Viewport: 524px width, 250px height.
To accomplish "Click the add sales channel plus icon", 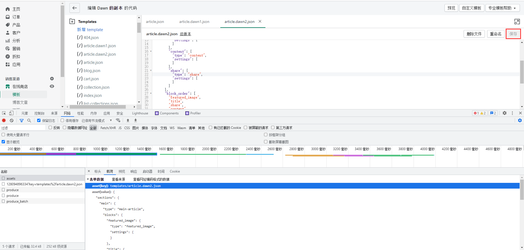I will point(52,79).
